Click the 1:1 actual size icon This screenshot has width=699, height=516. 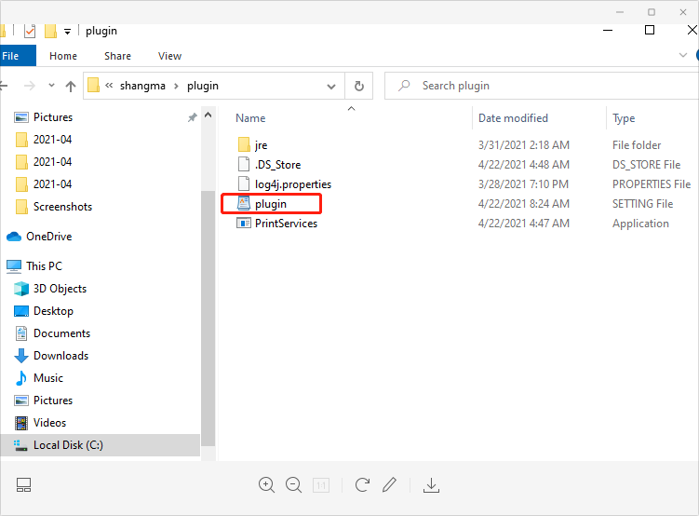pos(321,484)
